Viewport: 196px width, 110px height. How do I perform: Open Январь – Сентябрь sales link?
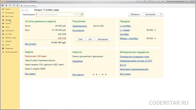tap(129, 38)
